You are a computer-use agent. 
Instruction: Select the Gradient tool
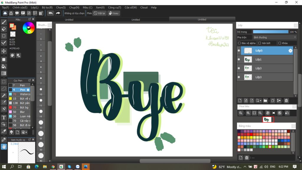[4, 73]
